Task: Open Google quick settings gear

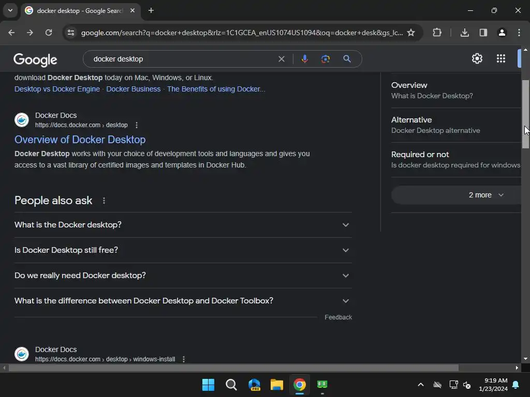Action: [477, 58]
